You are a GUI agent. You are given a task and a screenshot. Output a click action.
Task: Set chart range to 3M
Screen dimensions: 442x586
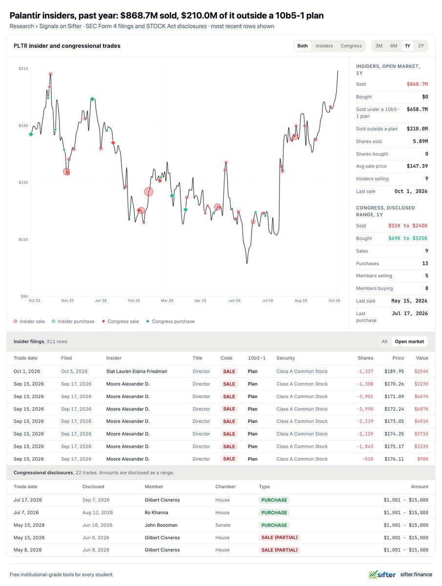tap(379, 46)
